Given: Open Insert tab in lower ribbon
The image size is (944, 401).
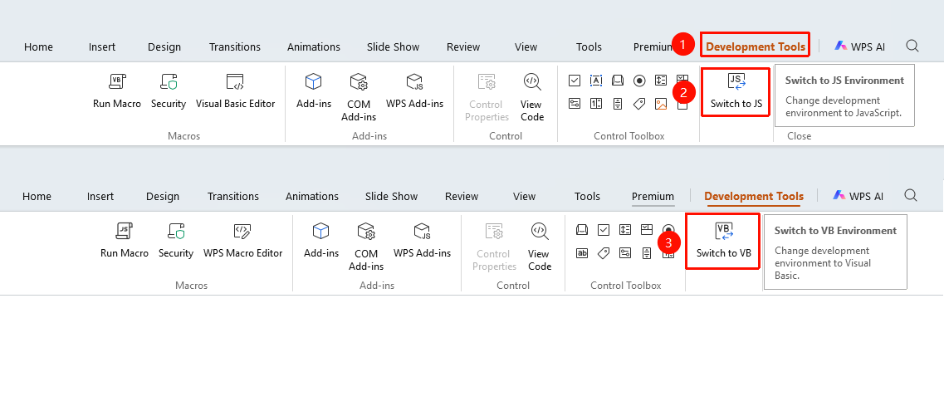Looking at the screenshot, I should 100,196.
